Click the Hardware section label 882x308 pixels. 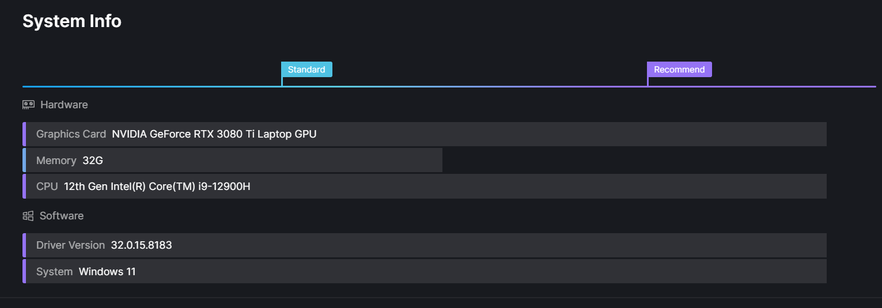click(x=64, y=105)
